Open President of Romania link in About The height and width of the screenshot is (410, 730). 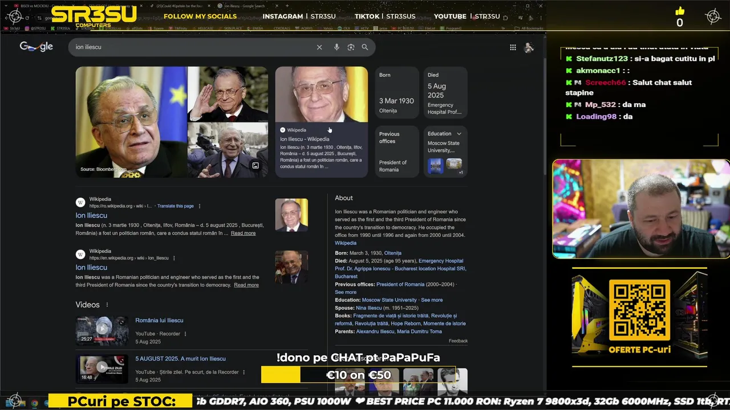[x=400, y=285]
